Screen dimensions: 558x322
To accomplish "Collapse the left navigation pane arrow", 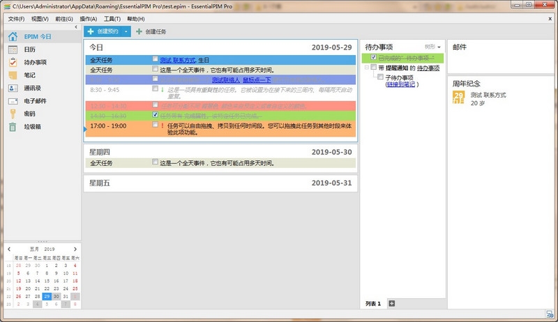I will point(76,27).
